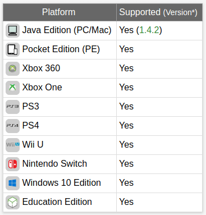This screenshot has width=206, height=215.
Task: Click the Nintendo Switch platform name
Action: click(54, 163)
